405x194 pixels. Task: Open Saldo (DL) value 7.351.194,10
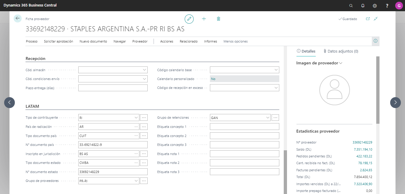pyautogui.click(x=363, y=149)
